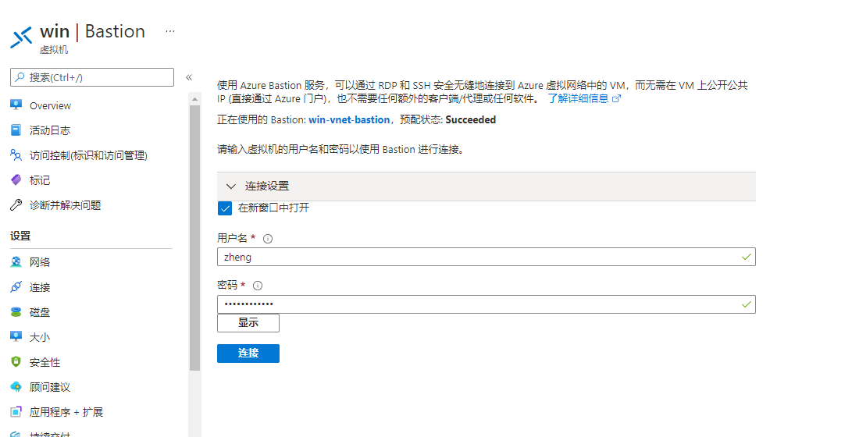The image size is (859, 437).
Task: Click the 用户名 info tooltip icon
Action: 268,239
